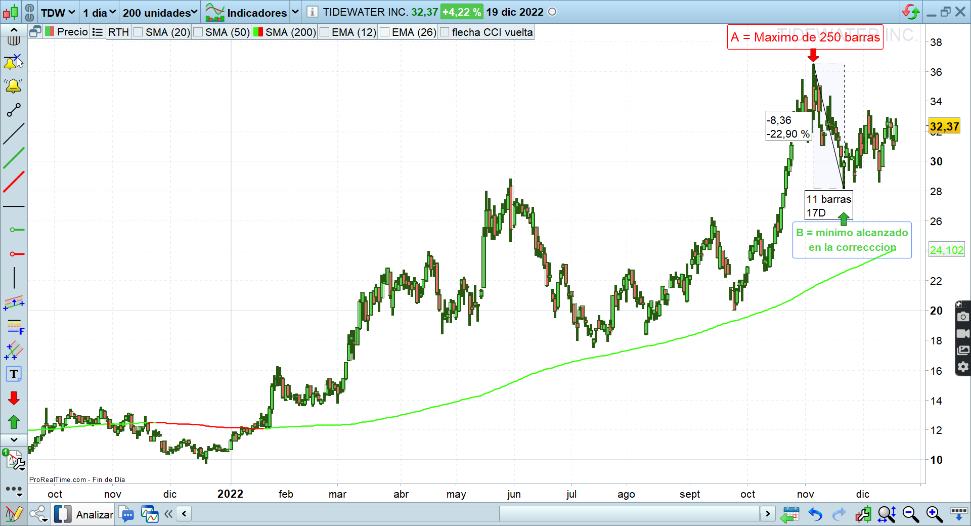Screen dimensions: 971x526
Task: Click the detach windows icon beside Precio
Action: click(35, 32)
